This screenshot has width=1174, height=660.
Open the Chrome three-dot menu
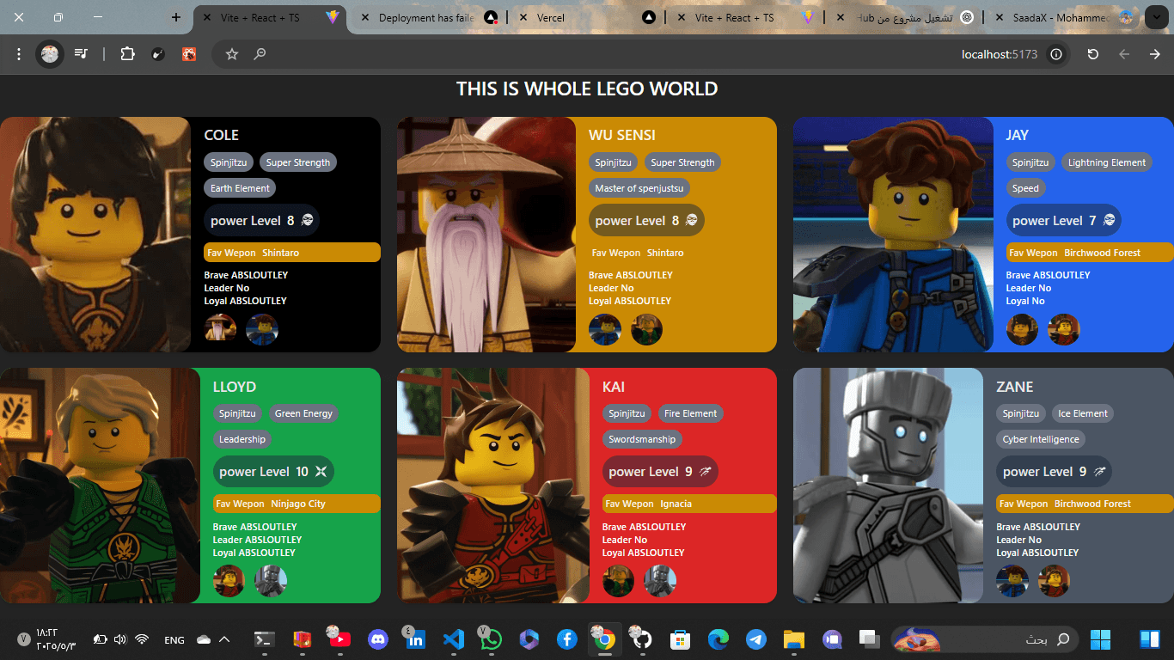(19, 54)
